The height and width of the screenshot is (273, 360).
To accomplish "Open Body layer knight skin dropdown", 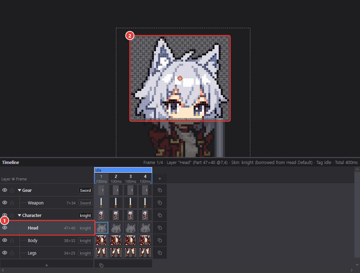I will click(x=85, y=240).
